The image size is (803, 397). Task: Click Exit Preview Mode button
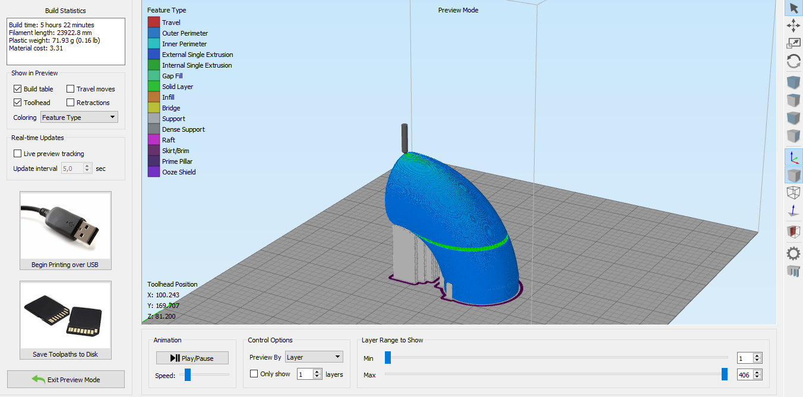tap(66, 379)
